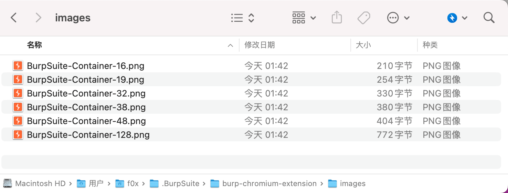Sort files by 大小 column header
This screenshot has width=508, height=193.
pos(363,45)
